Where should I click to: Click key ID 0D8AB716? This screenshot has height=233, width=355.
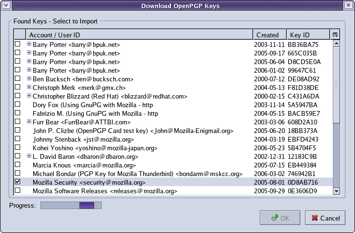[303, 182]
